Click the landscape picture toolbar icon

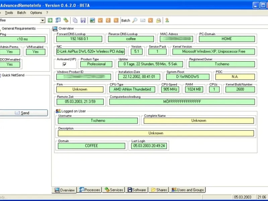pos(92,20)
